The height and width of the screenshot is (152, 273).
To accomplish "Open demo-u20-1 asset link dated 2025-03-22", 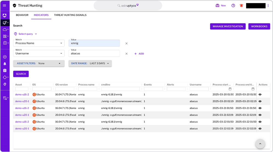I will (x=22, y=129).
